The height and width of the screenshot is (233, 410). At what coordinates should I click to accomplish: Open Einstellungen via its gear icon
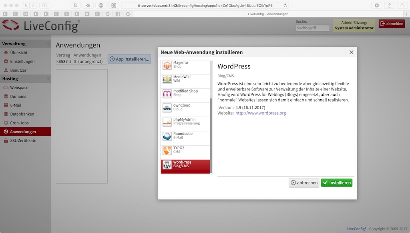pos(6,61)
